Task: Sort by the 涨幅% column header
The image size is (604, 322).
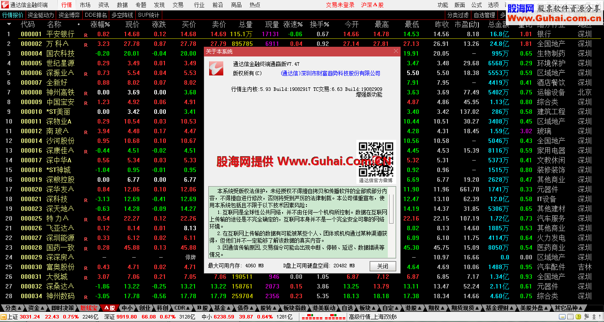Action: click(x=100, y=24)
